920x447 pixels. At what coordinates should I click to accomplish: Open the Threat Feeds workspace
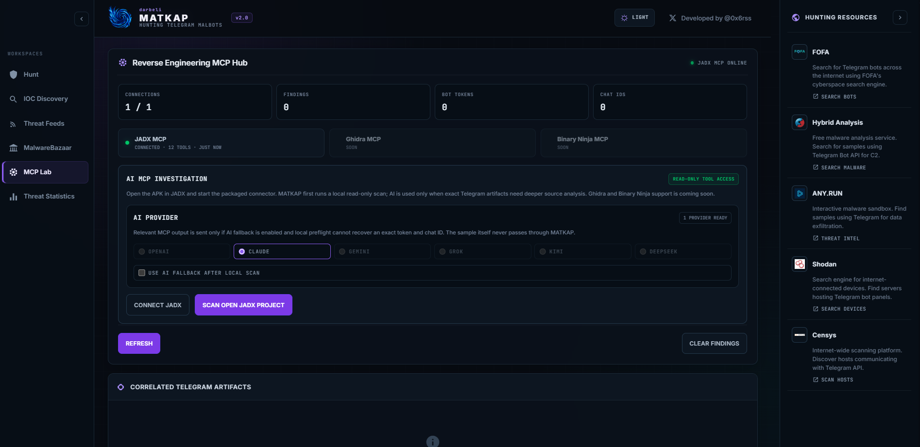(x=45, y=123)
